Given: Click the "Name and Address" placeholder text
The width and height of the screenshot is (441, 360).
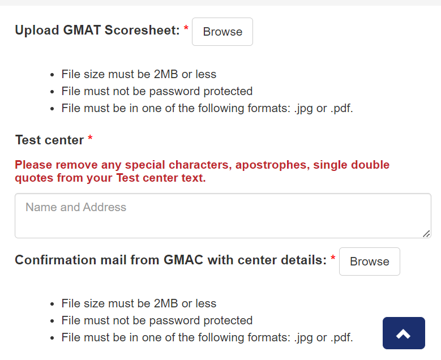Looking at the screenshot, I should [76, 207].
